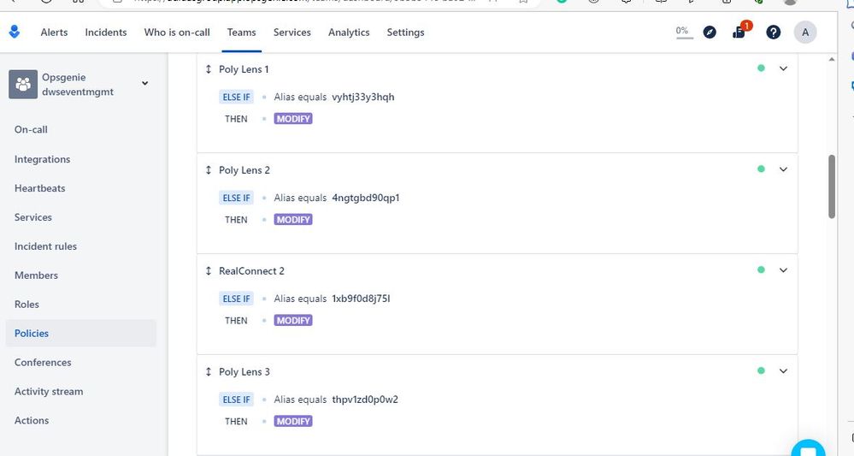Toggle the green status dot for Poly Lens 1
This screenshot has width=854, height=456.
[761, 68]
